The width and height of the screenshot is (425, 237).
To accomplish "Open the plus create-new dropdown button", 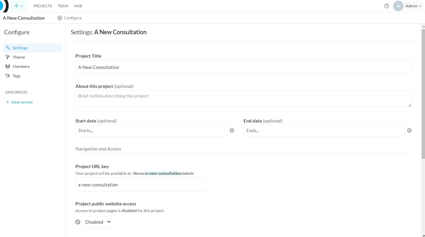I will coord(19,6).
